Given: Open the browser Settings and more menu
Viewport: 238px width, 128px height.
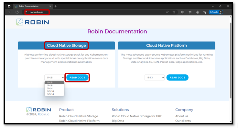Looking at the screenshot, I should click(x=227, y=12).
